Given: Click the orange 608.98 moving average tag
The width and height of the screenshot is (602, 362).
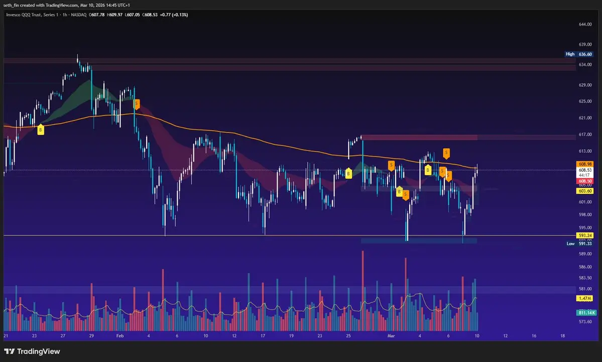Looking at the screenshot, I should point(585,164).
